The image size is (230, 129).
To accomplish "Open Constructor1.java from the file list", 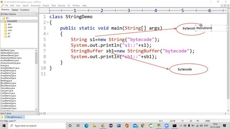I will click(x=8, y=108).
